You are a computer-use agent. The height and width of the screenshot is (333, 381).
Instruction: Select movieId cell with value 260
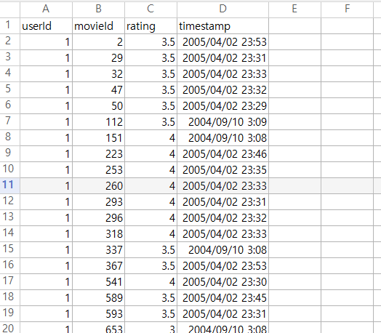(98, 186)
